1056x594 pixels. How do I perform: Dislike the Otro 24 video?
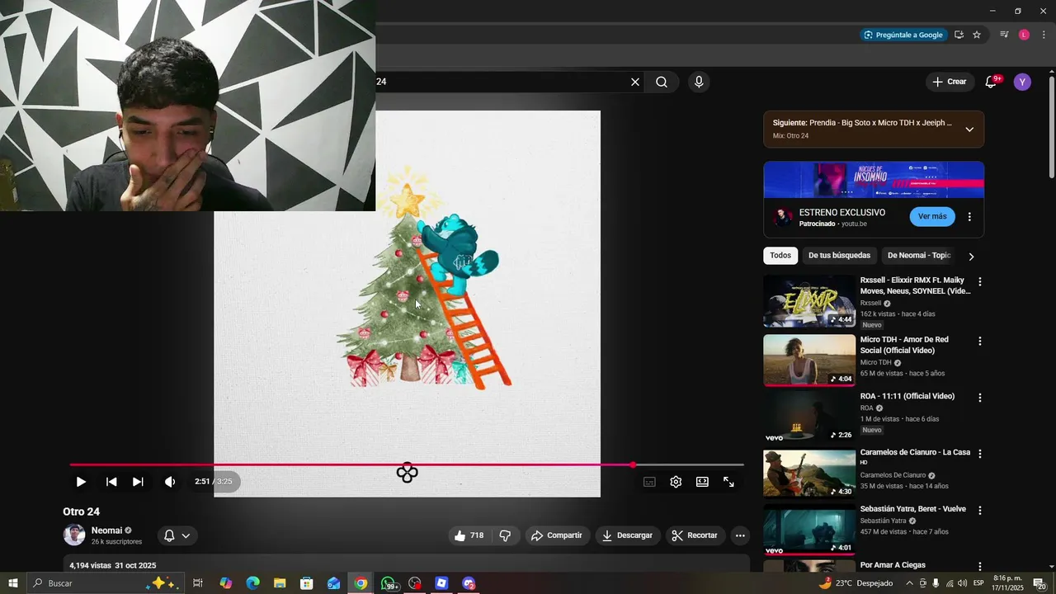(x=505, y=535)
